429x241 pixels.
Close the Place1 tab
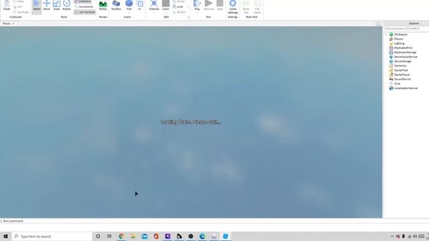click(x=13, y=24)
